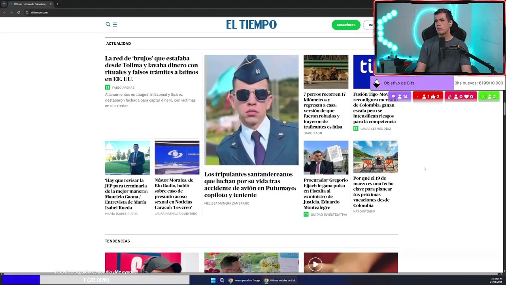Click the ET badge beside Laura Lesmes Díaz
The height and width of the screenshot is (285, 506).
click(355, 129)
